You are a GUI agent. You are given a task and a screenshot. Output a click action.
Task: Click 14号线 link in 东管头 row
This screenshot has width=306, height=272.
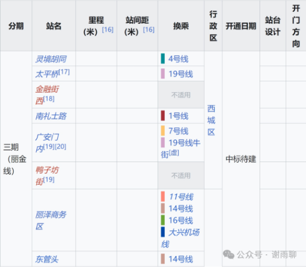180,259
